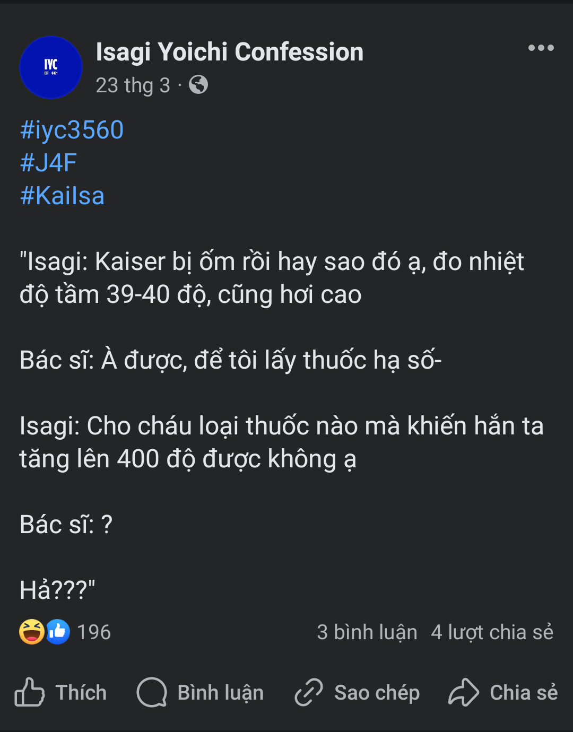Open Isagi Yoichi Confession page name
The width and height of the screenshot is (573, 732).
230,52
